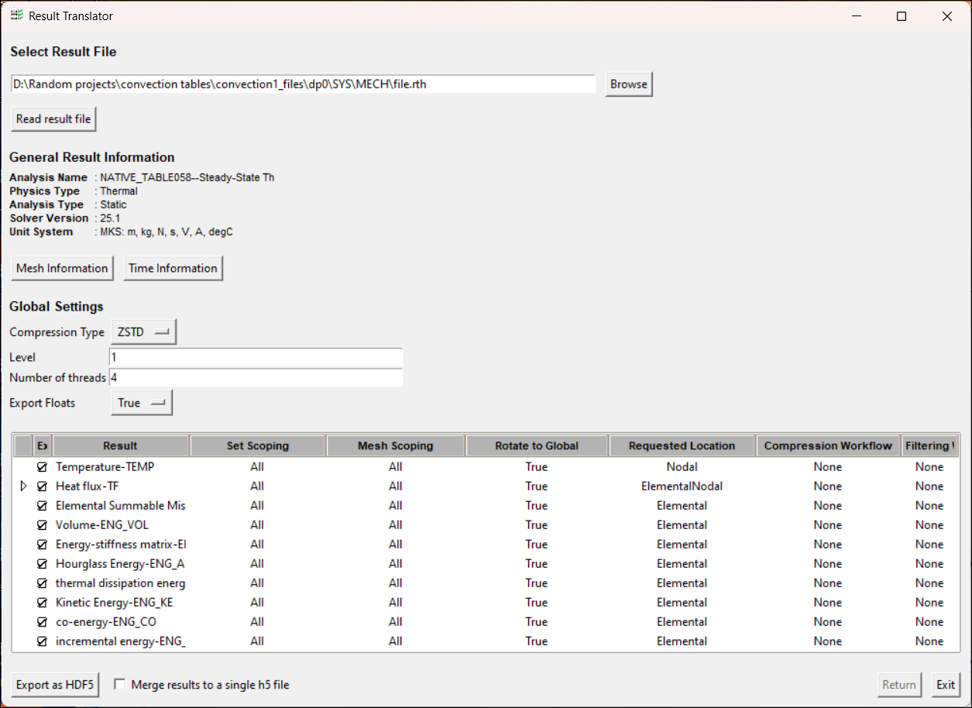Viewport: 972px width, 708px height.
Task: Click Export as HDF5
Action: click(x=54, y=685)
